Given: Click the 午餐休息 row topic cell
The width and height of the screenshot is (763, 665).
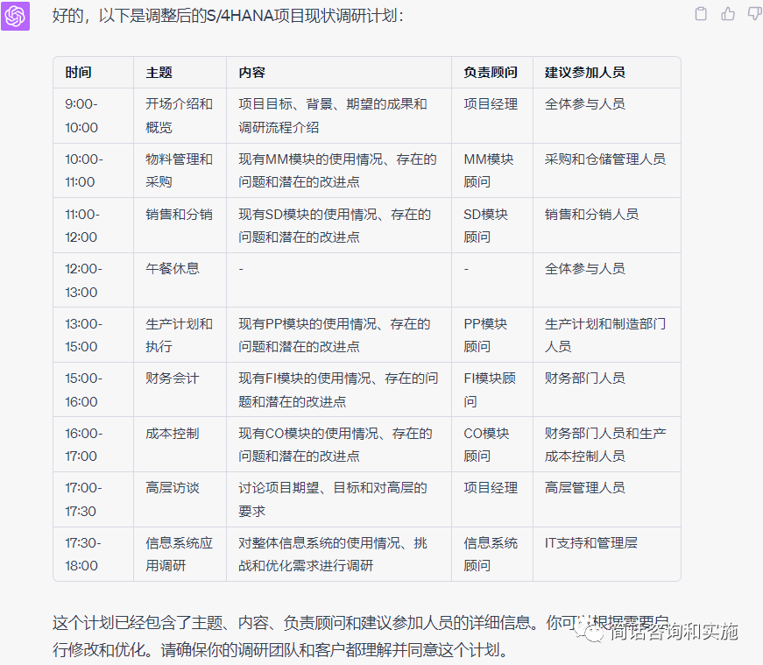Looking at the screenshot, I should coord(173,268).
